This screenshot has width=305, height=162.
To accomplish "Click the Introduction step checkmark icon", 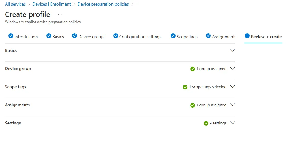I will pyautogui.click(x=11, y=36).
